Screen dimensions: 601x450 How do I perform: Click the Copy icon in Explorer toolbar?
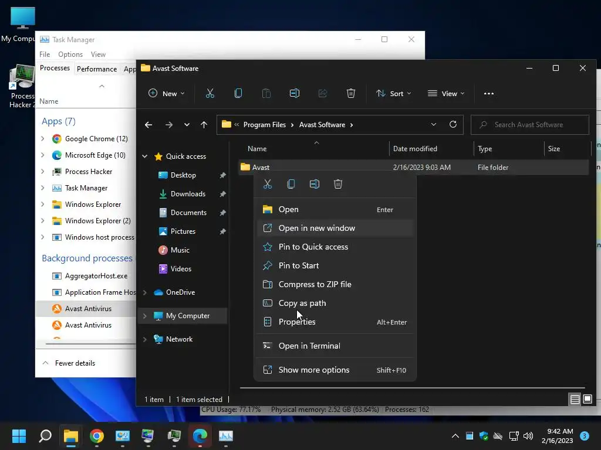pos(238,93)
